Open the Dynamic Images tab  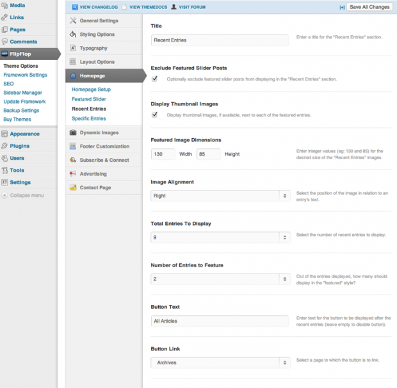tap(104, 132)
